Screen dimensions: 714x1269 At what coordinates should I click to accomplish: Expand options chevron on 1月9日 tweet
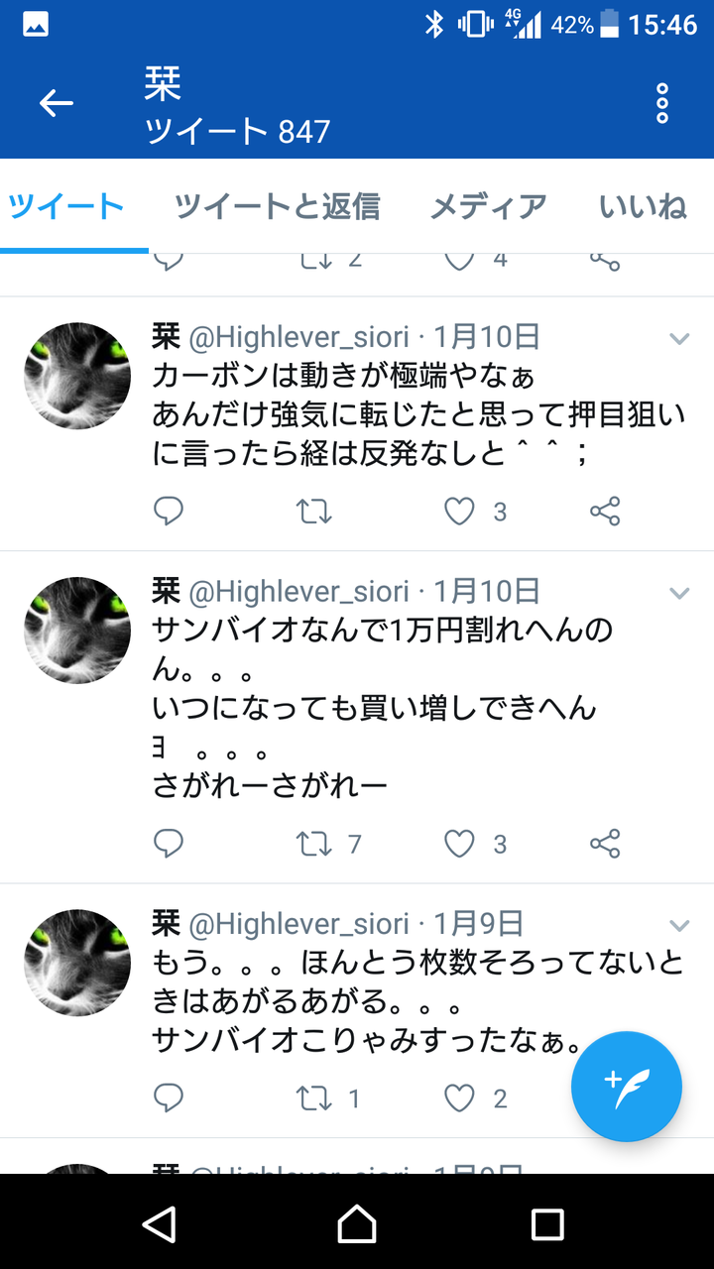pyautogui.click(x=679, y=925)
